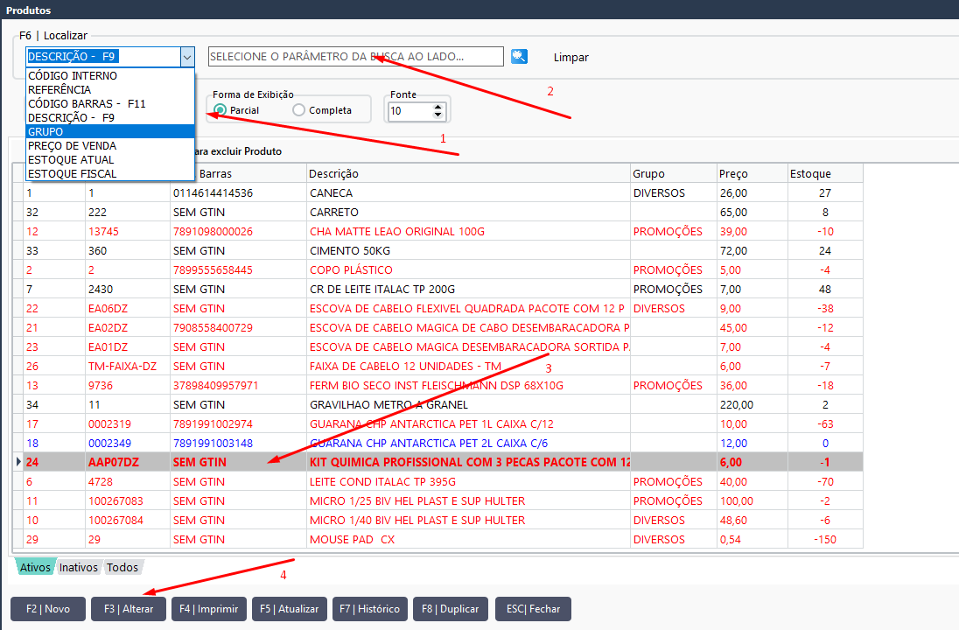959x630 pixels.
Task: Choose ESTOQUE FISCAL option
Action: point(110,174)
